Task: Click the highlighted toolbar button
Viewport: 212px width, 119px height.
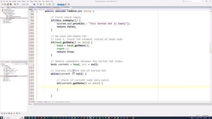Action: (x=61, y=4)
